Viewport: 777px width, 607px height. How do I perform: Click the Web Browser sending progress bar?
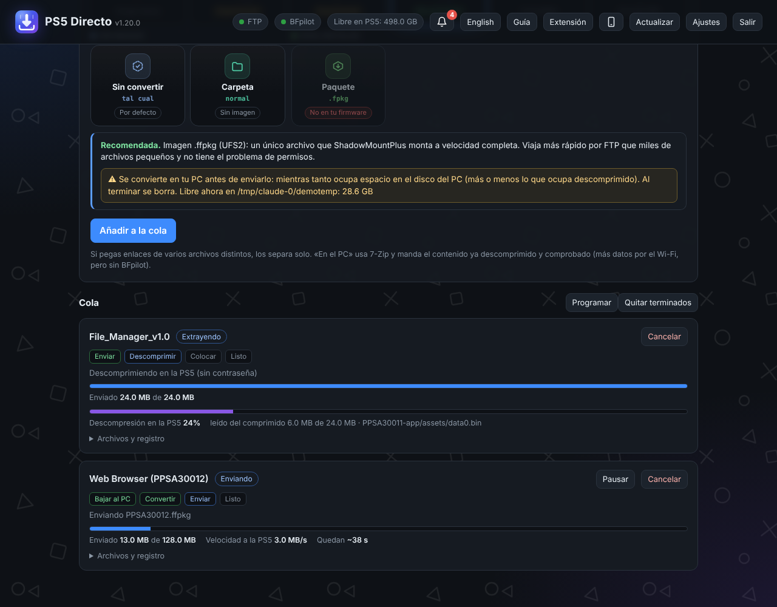click(388, 529)
